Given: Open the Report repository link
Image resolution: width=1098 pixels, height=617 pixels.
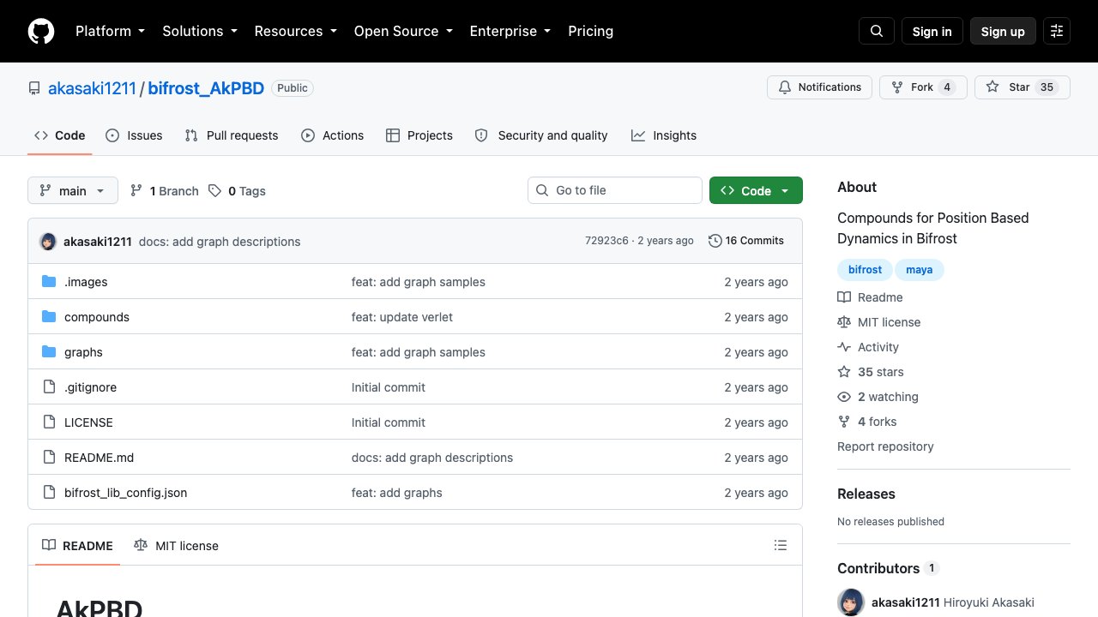Looking at the screenshot, I should [885, 446].
